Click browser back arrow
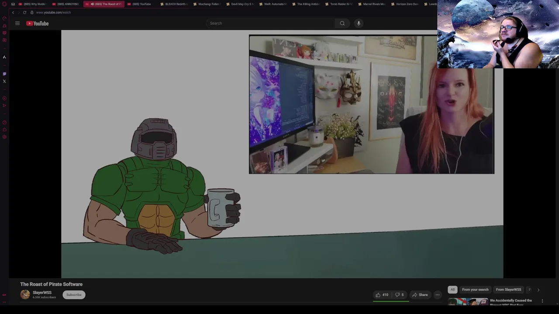 [x=13, y=13]
